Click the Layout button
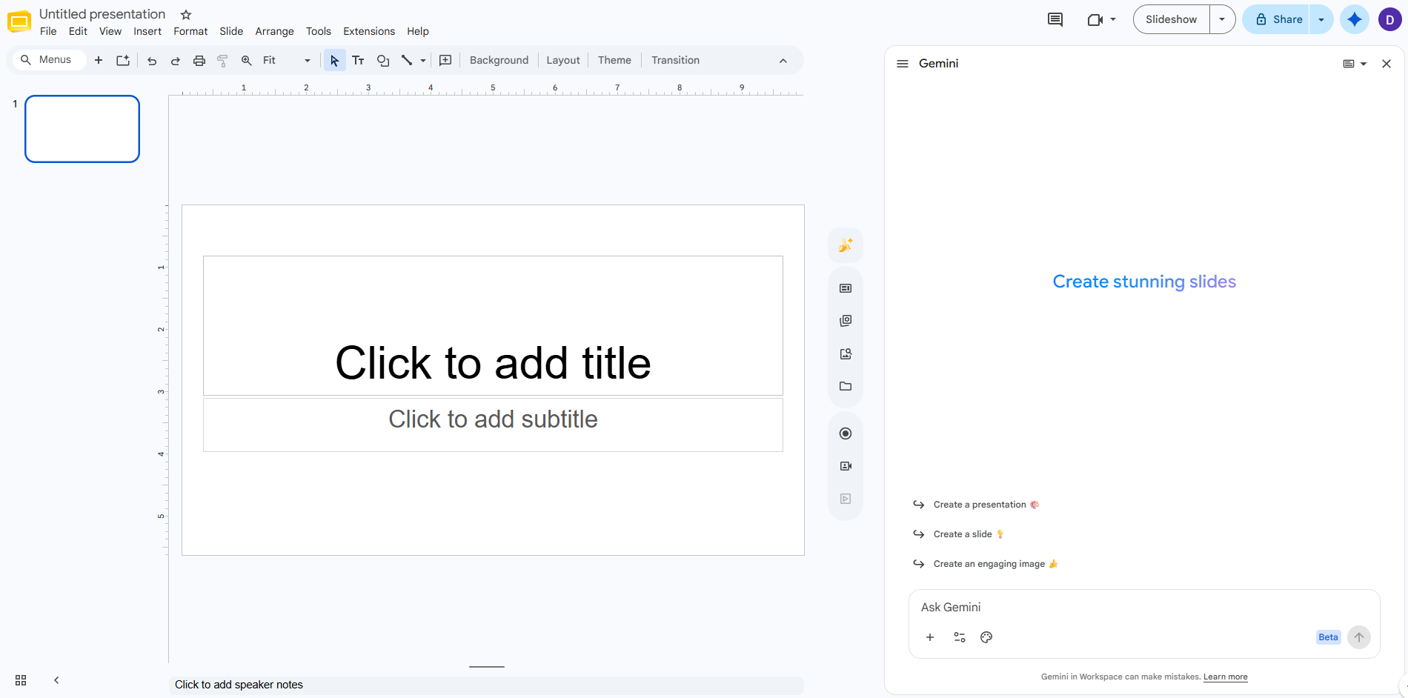The height and width of the screenshot is (698, 1408). (563, 61)
